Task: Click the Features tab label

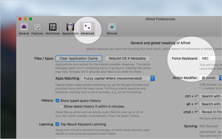Action: click(37, 34)
